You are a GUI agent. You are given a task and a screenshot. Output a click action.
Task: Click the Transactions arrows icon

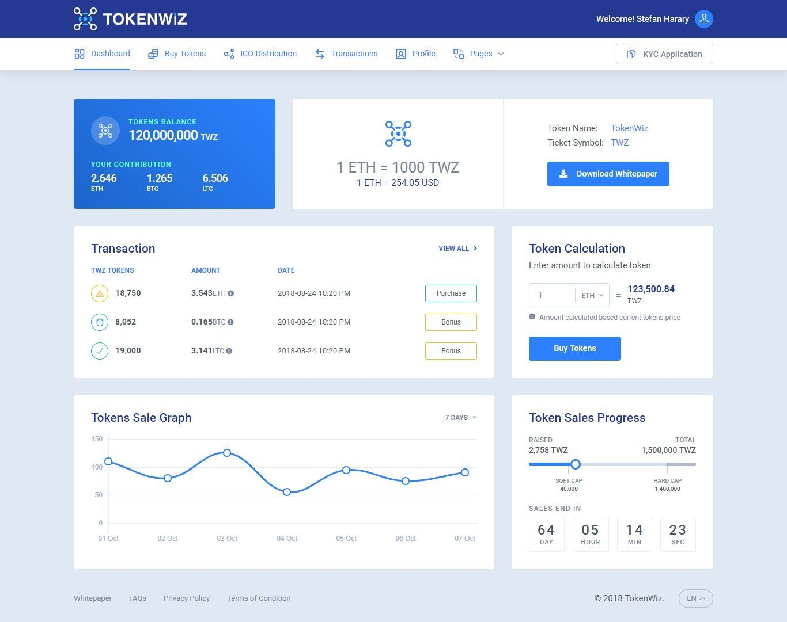pos(320,54)
